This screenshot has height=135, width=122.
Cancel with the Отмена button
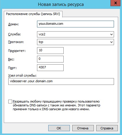point(83,128)
